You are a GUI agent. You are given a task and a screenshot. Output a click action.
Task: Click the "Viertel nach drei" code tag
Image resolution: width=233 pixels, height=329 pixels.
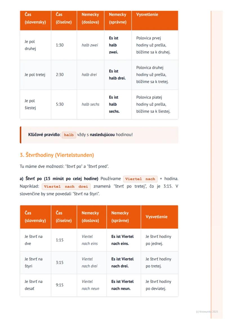(66, 186)
